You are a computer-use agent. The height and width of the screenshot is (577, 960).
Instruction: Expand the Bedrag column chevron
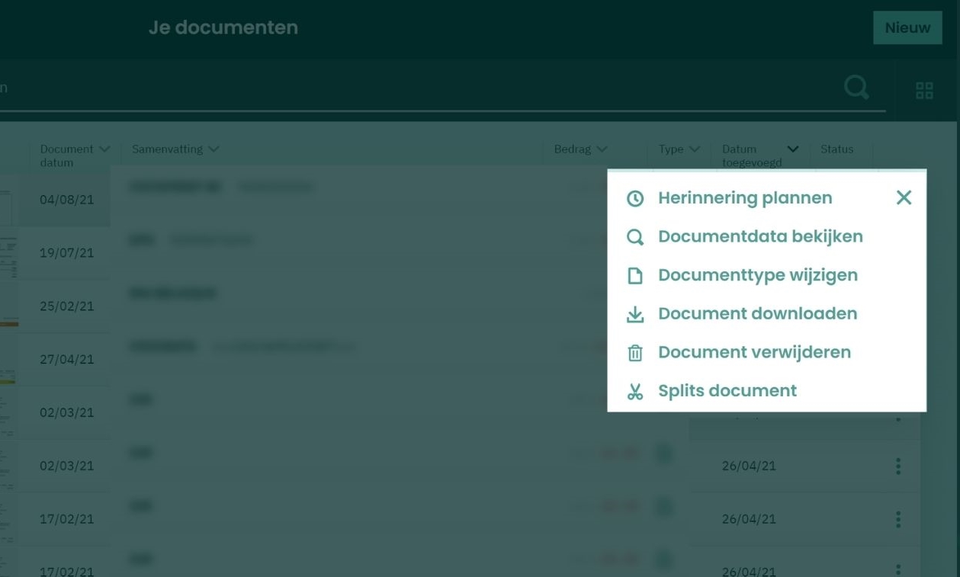(602, 149)
